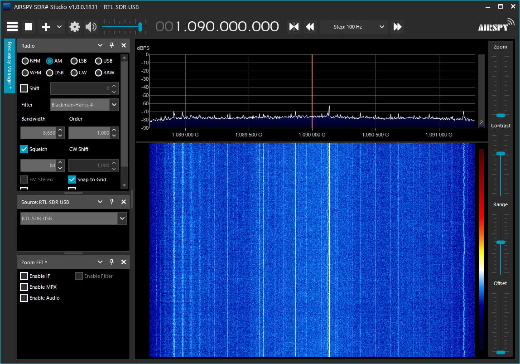This screenshot has width=520, height=364.
Task: Adjust the audio volume slider
Action: [x=140, y=27]
